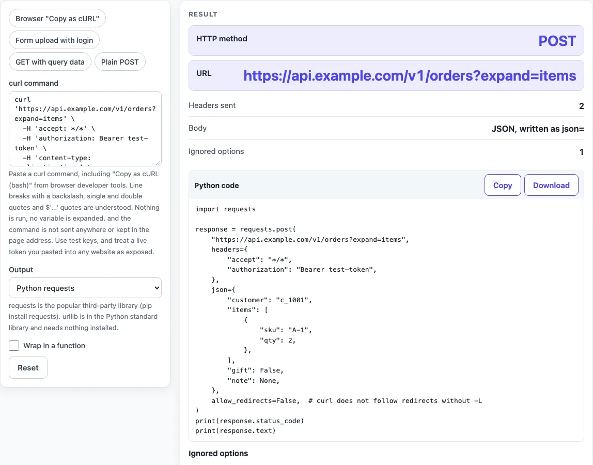Enable Wrap in a function checkbox
This screenshot has width=593, height=465.
click(14, 346)
